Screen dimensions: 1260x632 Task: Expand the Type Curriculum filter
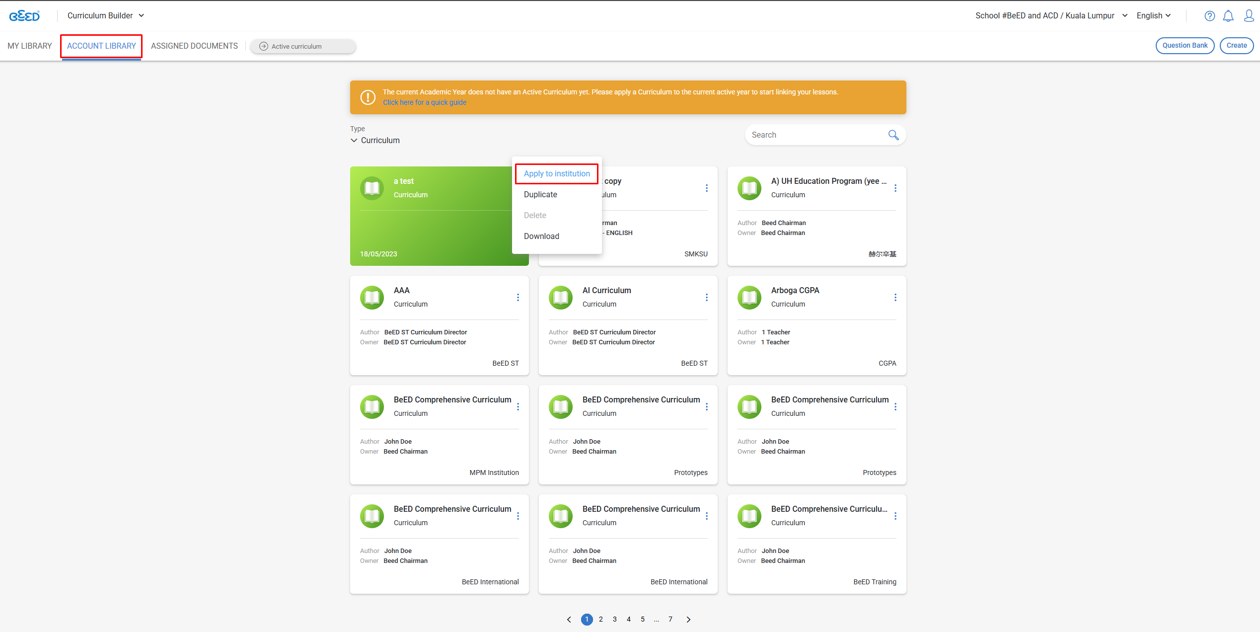(x=375, y=140)
